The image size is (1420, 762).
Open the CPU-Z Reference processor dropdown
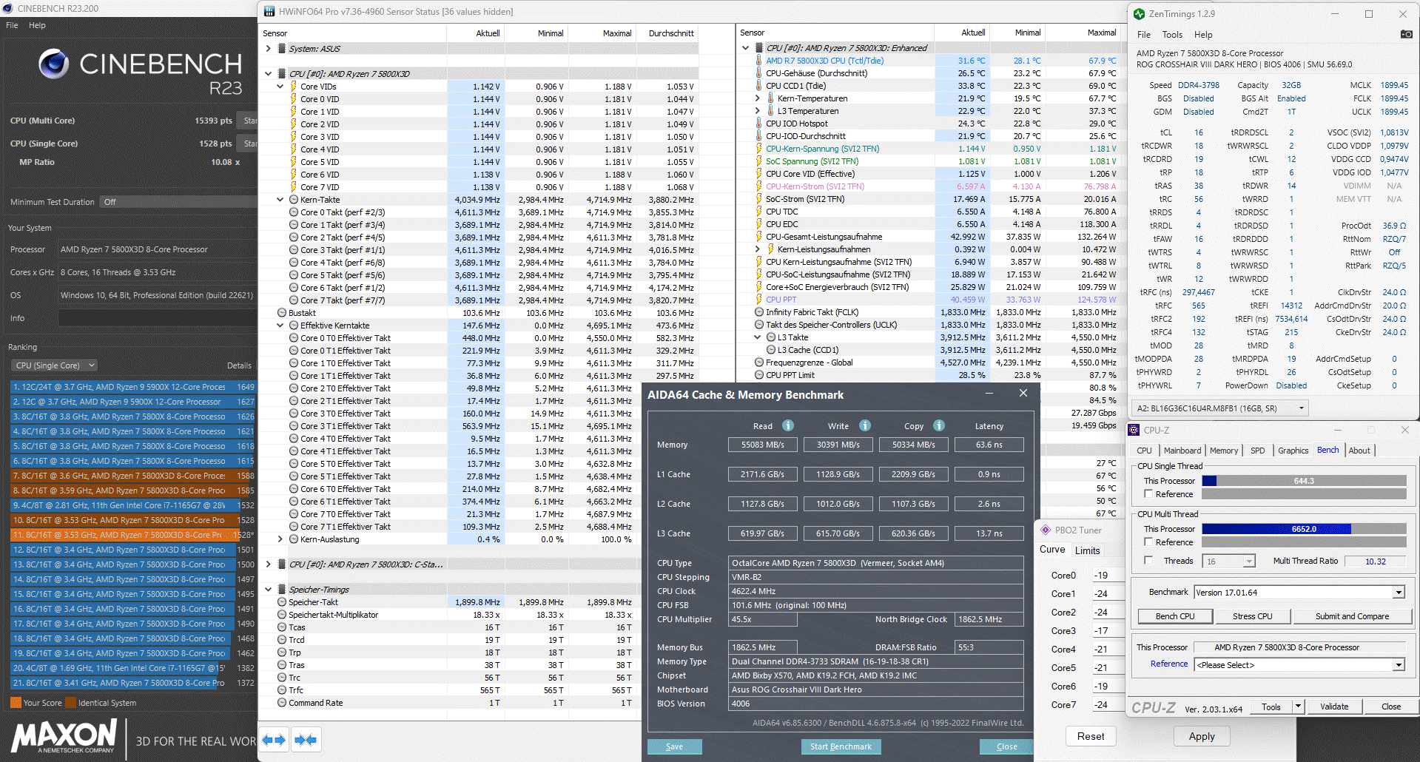(x=1299, y=665)
